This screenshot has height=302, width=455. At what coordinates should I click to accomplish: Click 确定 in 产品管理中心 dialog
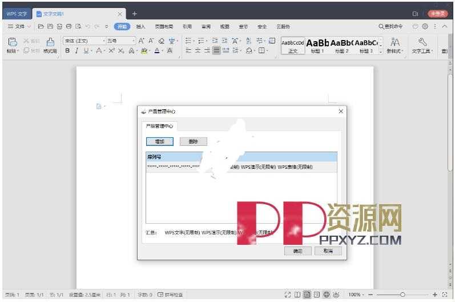point(298,251)
